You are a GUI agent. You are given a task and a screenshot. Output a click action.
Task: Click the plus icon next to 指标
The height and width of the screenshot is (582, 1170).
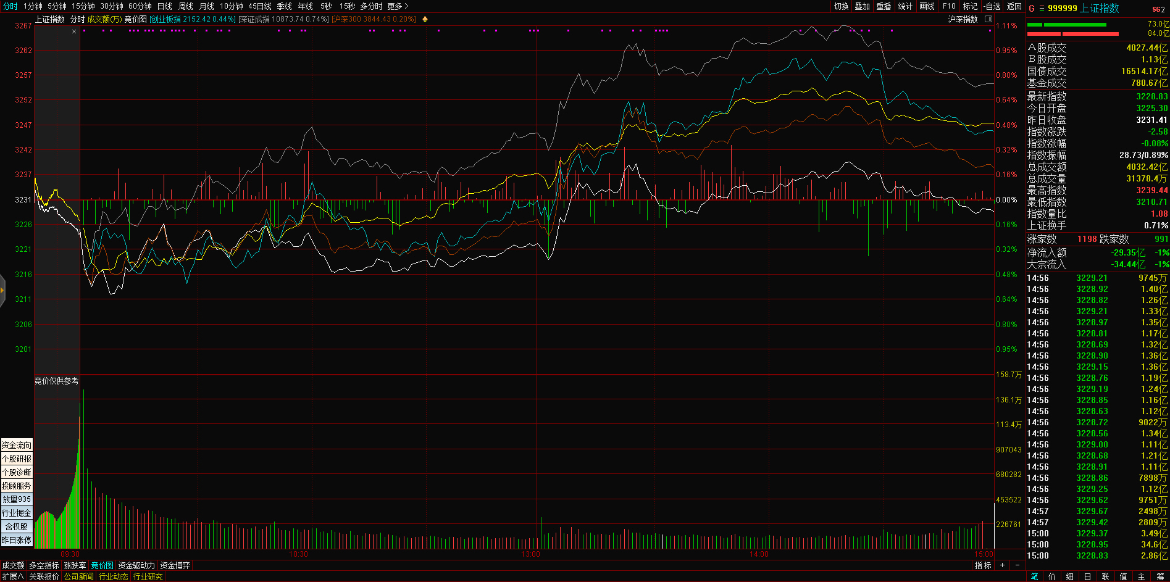(1002, 565)
